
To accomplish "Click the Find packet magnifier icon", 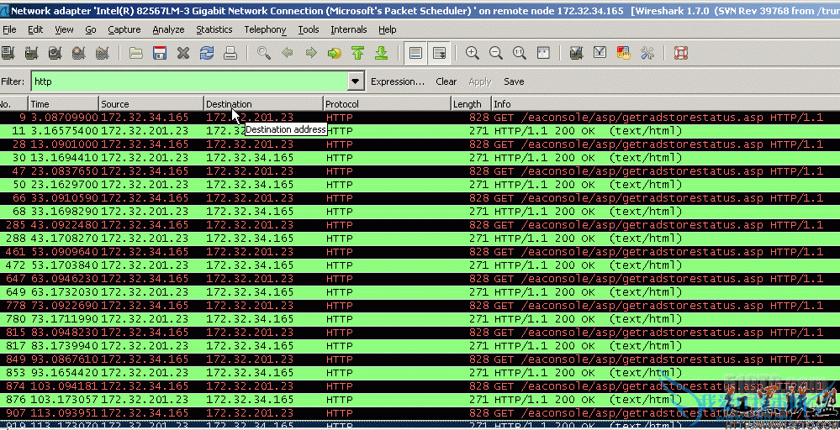I will coord(264,53).
